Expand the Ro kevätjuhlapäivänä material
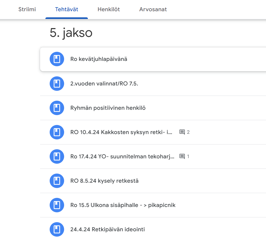 click(153, 59)
